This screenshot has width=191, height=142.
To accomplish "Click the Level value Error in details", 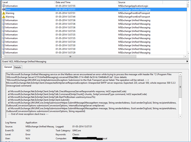I will (28, 134).
